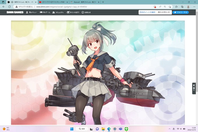198x132 pixels.
Task: Open a new browser tab
Action: [x=103, y=2]
